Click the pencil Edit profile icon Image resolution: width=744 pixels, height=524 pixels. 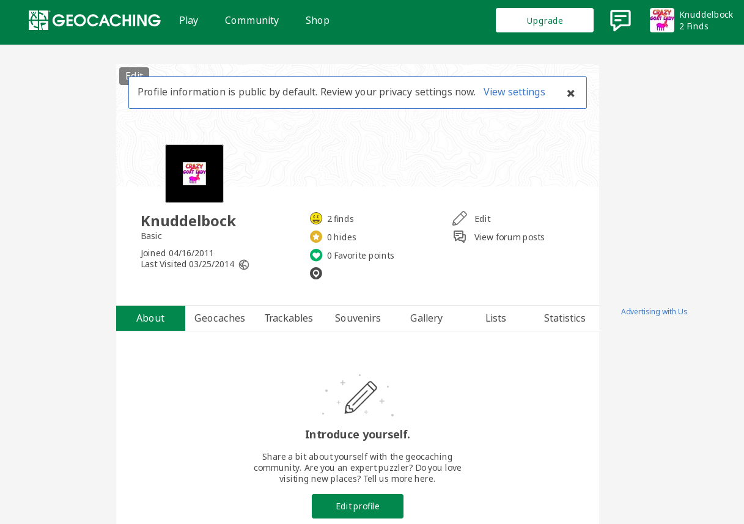click(460, 218)
